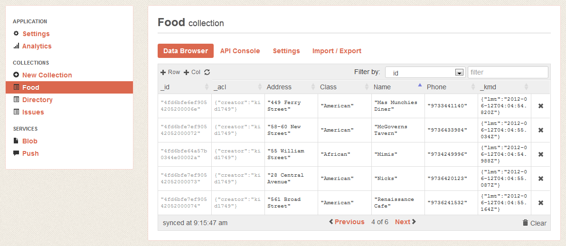Screen dimensions: 566x246
Task: Click the filter text input field
Action: tap(508, 72)
